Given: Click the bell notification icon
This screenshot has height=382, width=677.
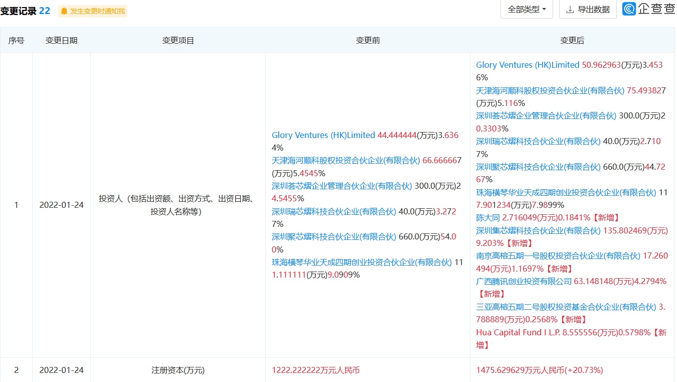Looking at the screenshot, I should [64, 11].
